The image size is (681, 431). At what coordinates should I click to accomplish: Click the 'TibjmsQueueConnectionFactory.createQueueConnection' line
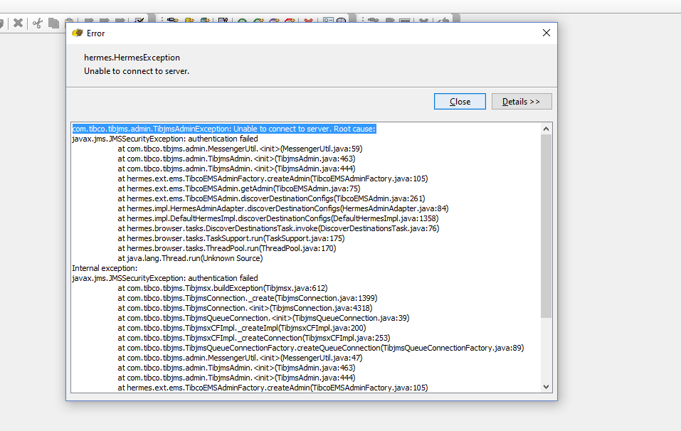tap(320, 348)
